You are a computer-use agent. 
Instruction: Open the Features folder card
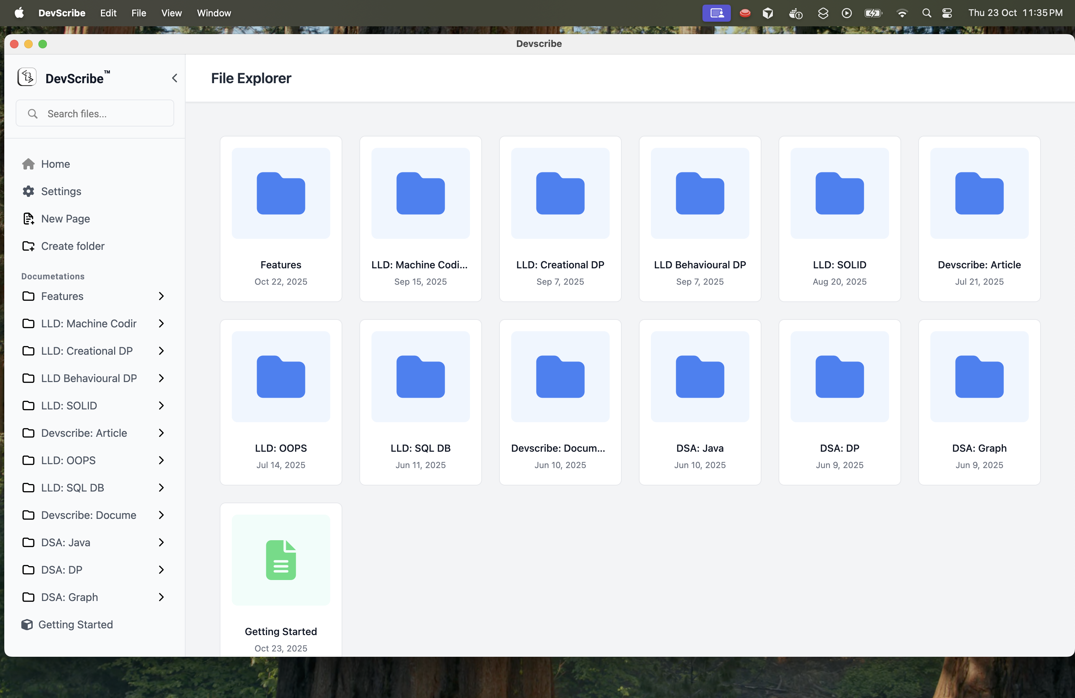point(280,219)
